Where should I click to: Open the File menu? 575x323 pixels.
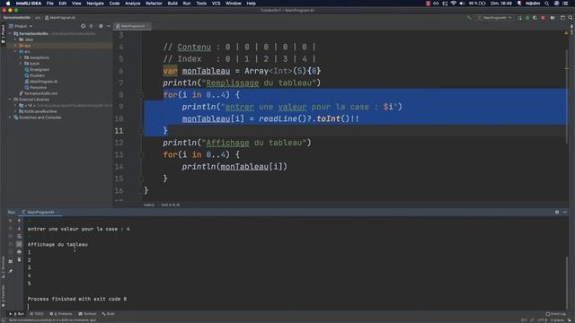click(x=50, y=4)
